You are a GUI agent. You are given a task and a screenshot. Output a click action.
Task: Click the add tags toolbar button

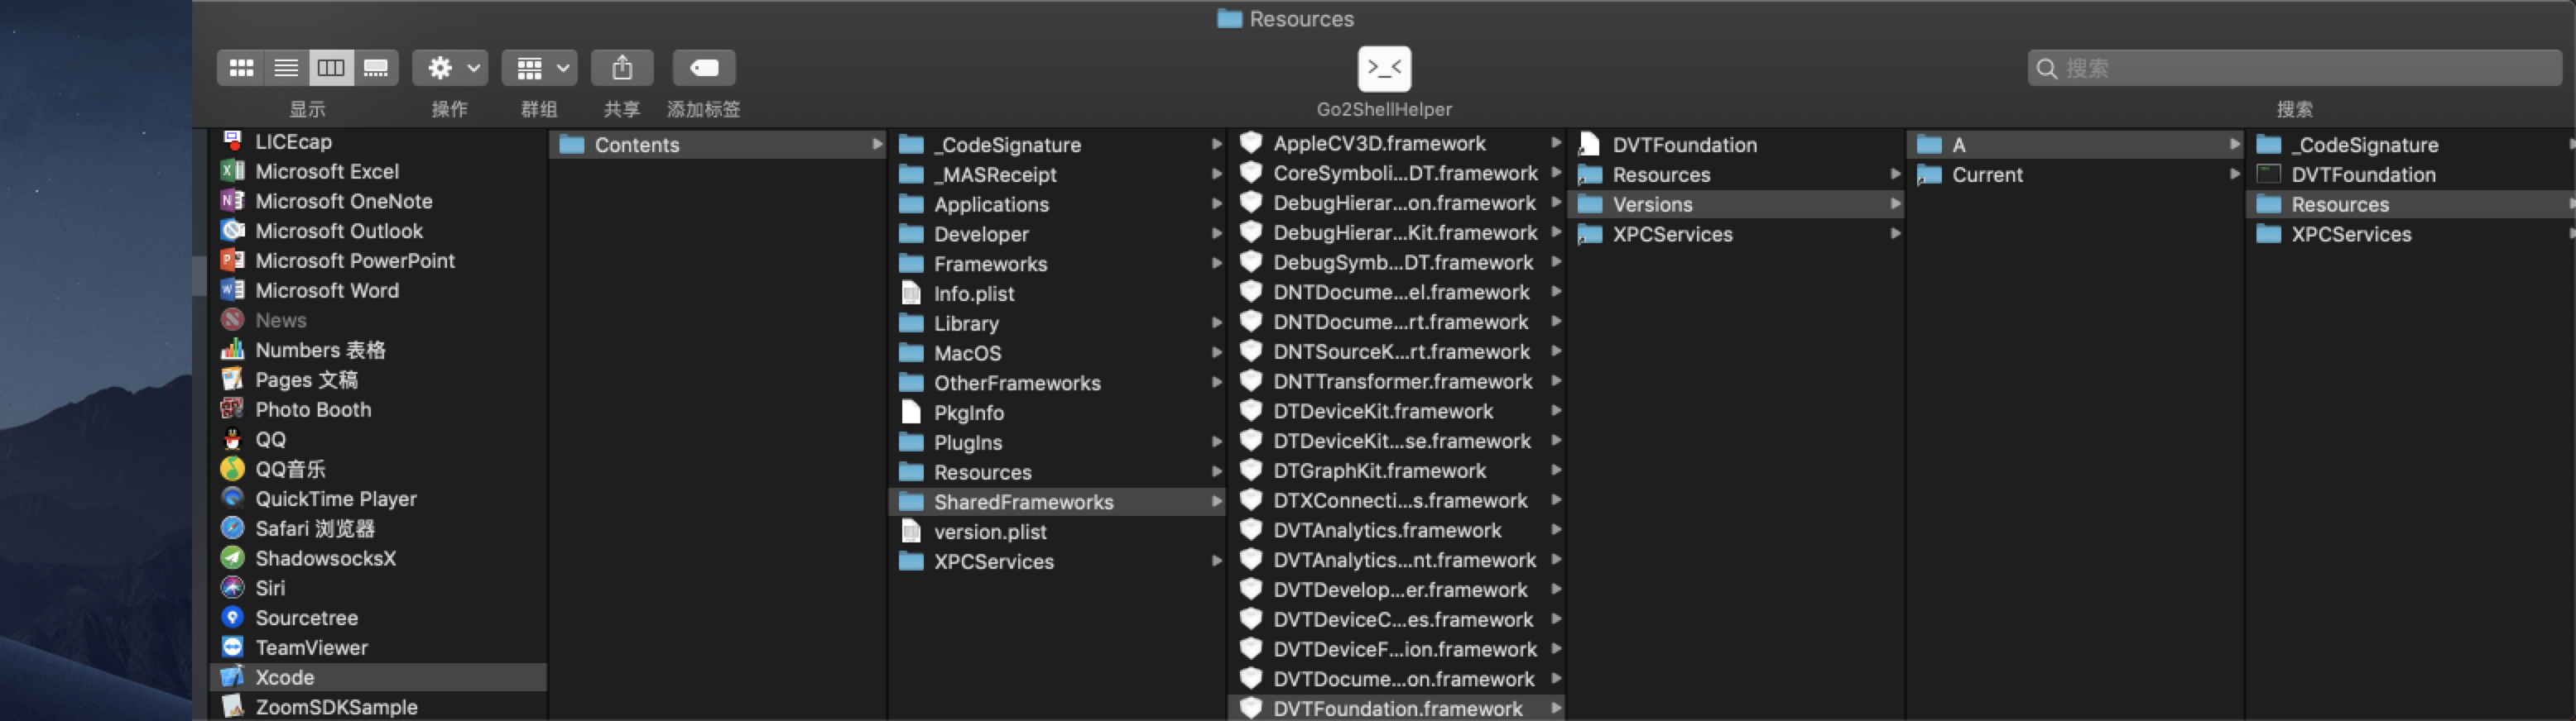tap(704, 68)
